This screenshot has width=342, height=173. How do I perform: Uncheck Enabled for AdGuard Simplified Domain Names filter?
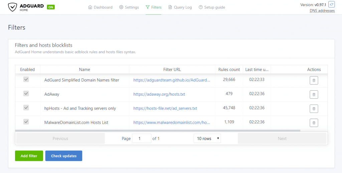26,79
